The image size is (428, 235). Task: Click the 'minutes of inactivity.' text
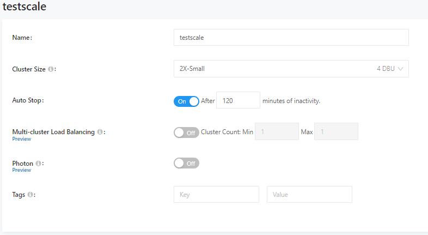click(x=291, y=101)
